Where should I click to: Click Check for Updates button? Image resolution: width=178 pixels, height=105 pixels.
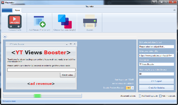coord(156,88)
